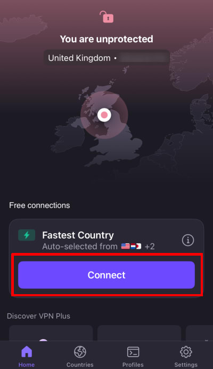The width and height of the screenshot is (213, 369).
Task: Tap the United States flag icon
Action: tap(125, 247)
